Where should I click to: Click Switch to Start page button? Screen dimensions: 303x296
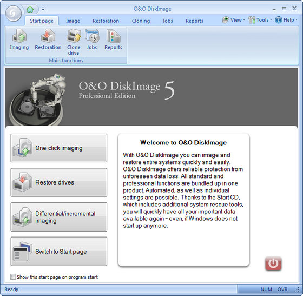[x=59, y=252]
